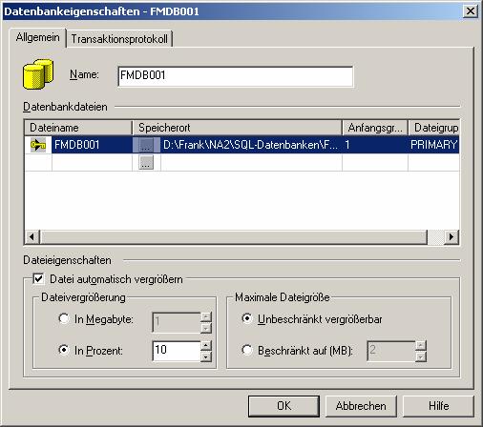Click the Abbrechen button
Viewport: 483px width, 427px height.
pyautogui.click(x=361, y=406)
